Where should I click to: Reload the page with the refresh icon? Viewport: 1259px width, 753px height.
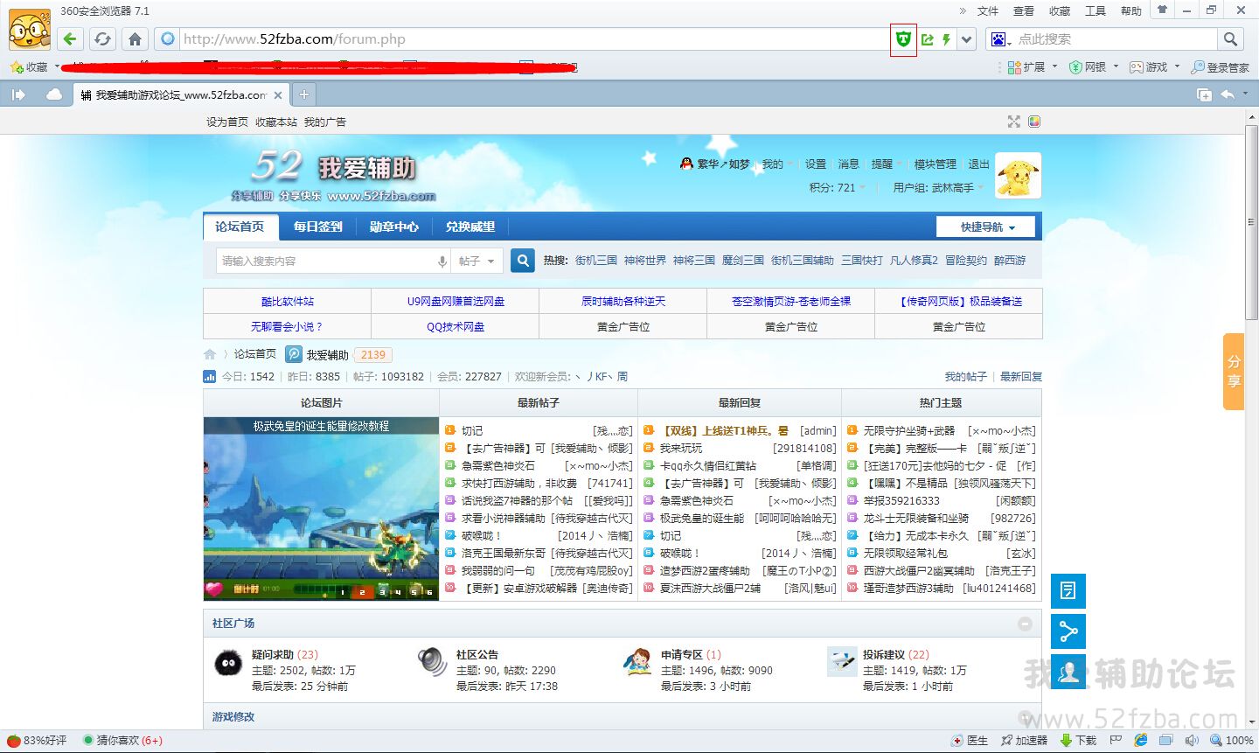[102, 38]
